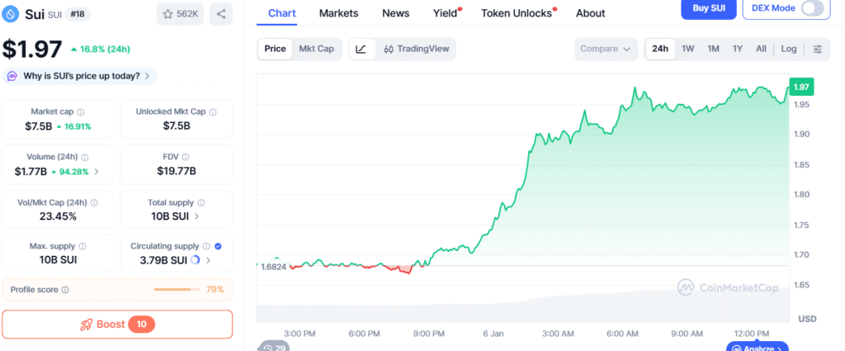Show info icon next to FDV

[186, 158]
